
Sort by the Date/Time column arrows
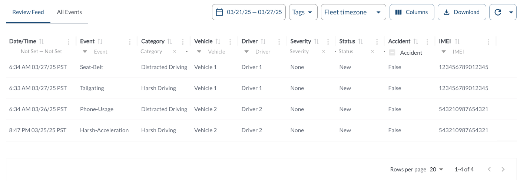point(42,41)
